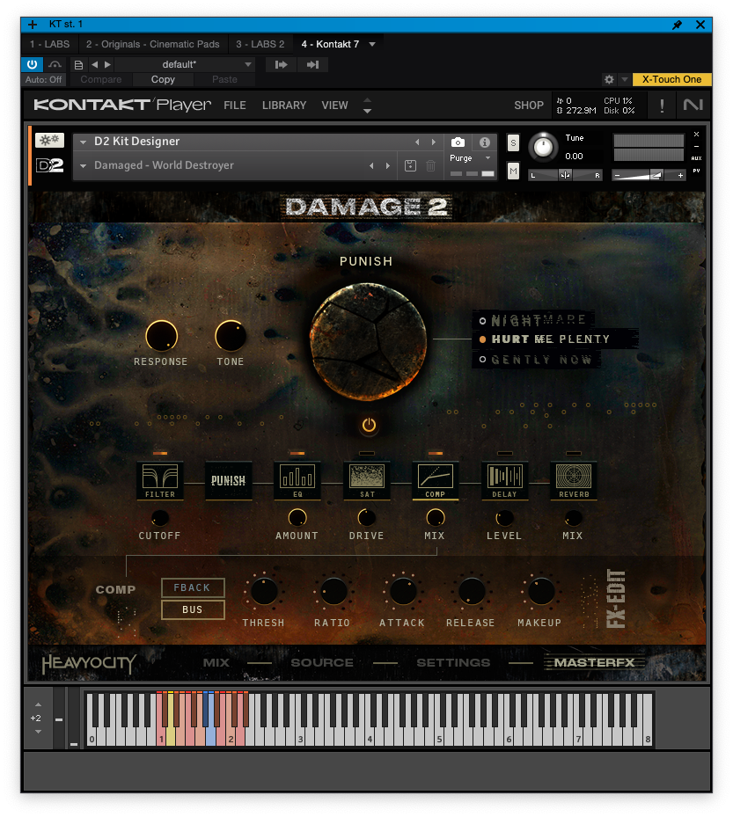Expand the Kontakt 7 tab dropdown arrow
Screen dimensions: 733x817
[x=372, y=44]
